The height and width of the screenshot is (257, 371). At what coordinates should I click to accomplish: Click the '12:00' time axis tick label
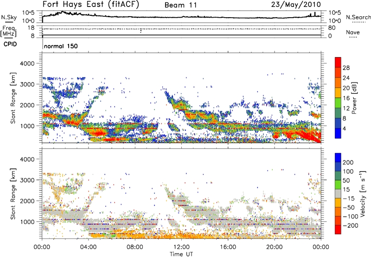pyautogui.click(x=181, y=247)
